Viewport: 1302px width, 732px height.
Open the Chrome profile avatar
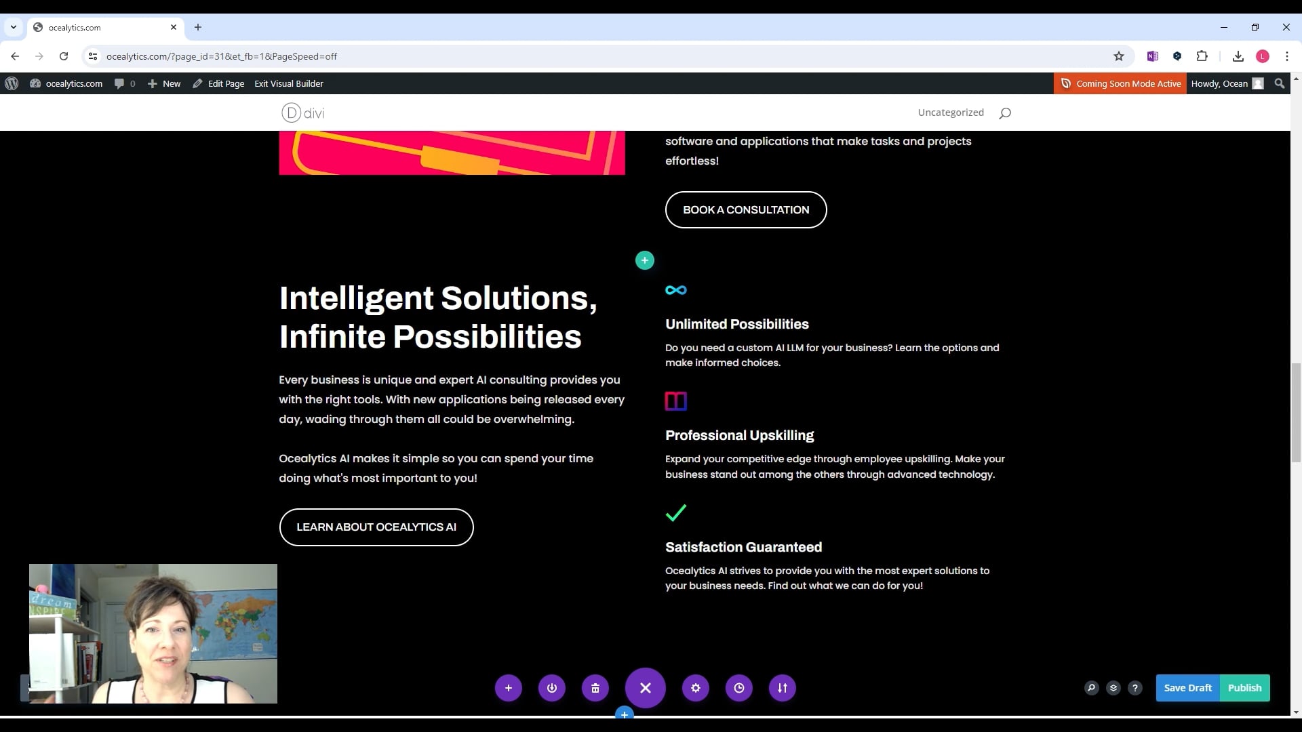[x=1263, y=56]
